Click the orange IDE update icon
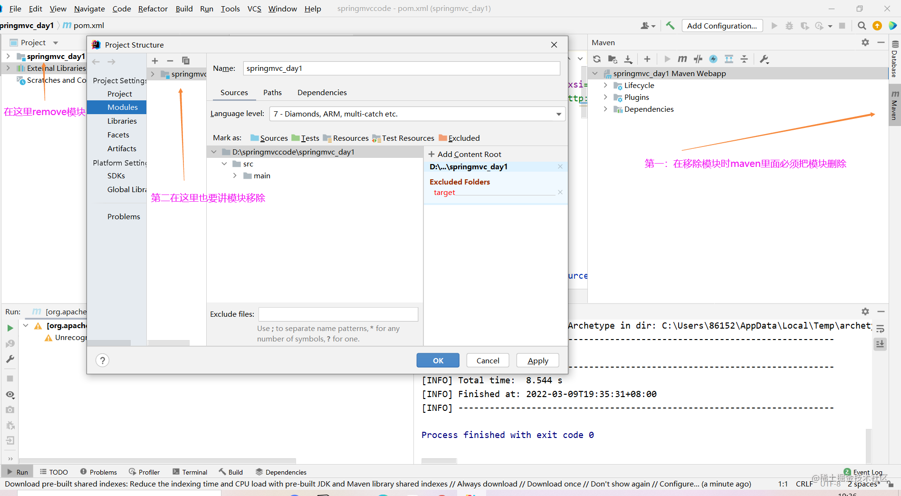The height and width of the screenshot is (496, 901). (x=877, y=26)
